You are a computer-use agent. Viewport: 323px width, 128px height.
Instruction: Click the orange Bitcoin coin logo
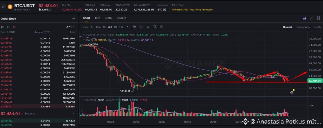pyautogui.click(x=10, y=7)
